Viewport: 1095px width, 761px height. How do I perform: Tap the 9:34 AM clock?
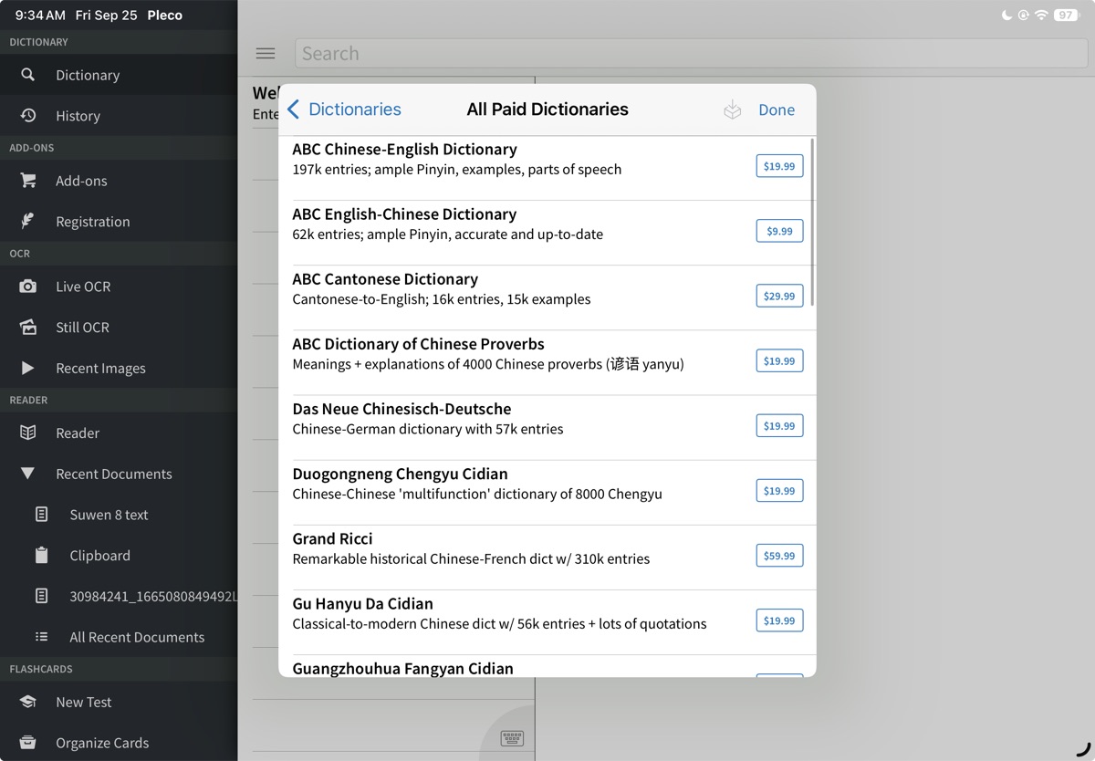[x=40, y=15]
